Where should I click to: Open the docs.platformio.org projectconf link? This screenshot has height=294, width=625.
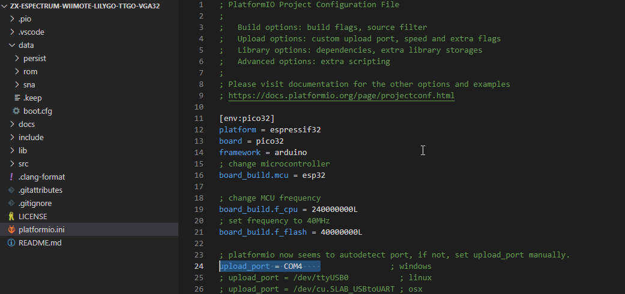[342, 95]
